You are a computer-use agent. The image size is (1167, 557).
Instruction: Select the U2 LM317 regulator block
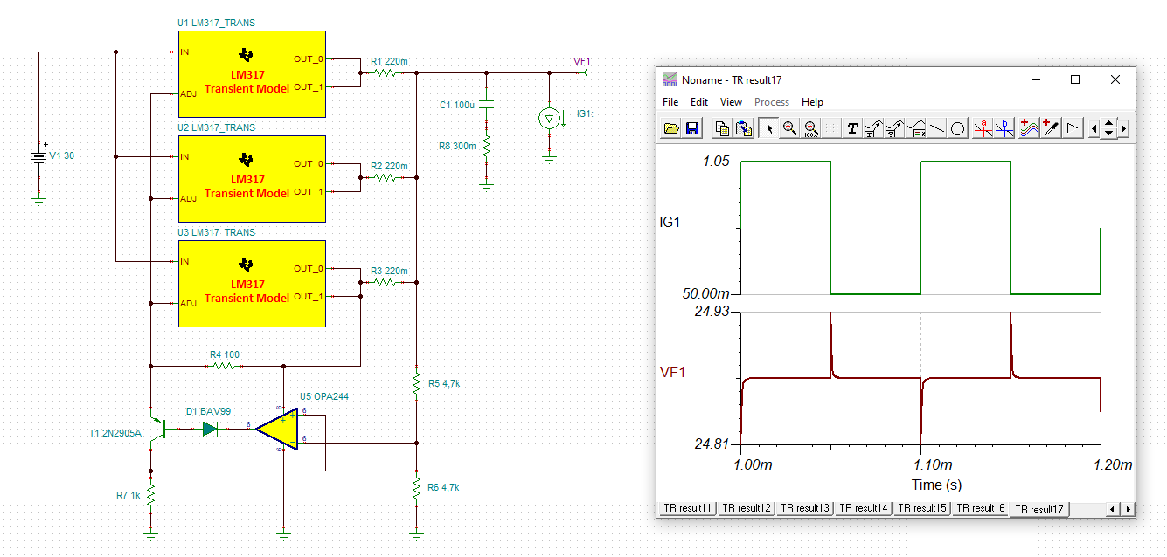pyautogui.click(x=253, y=178)
